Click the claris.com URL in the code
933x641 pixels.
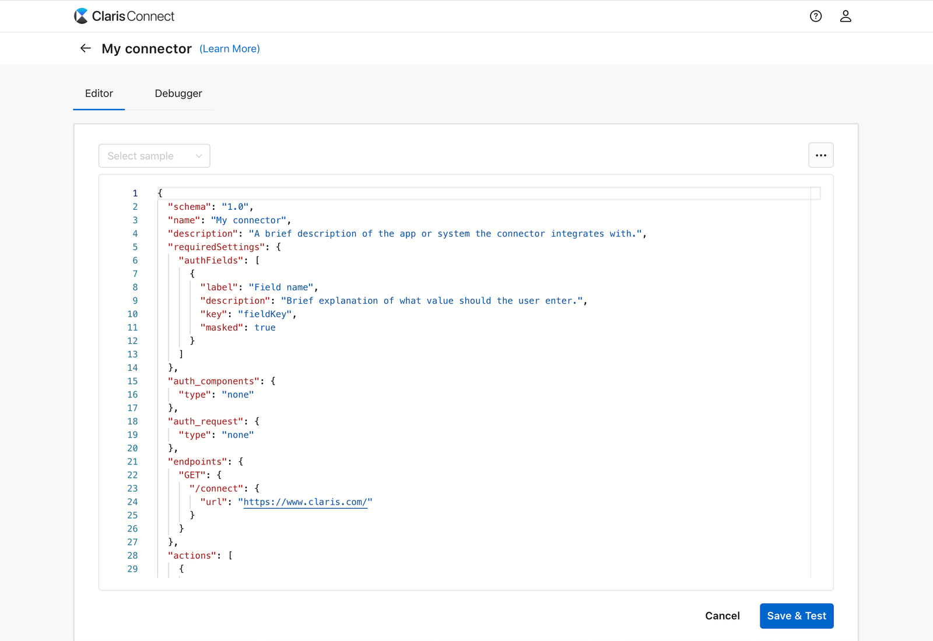pos(306,502)
